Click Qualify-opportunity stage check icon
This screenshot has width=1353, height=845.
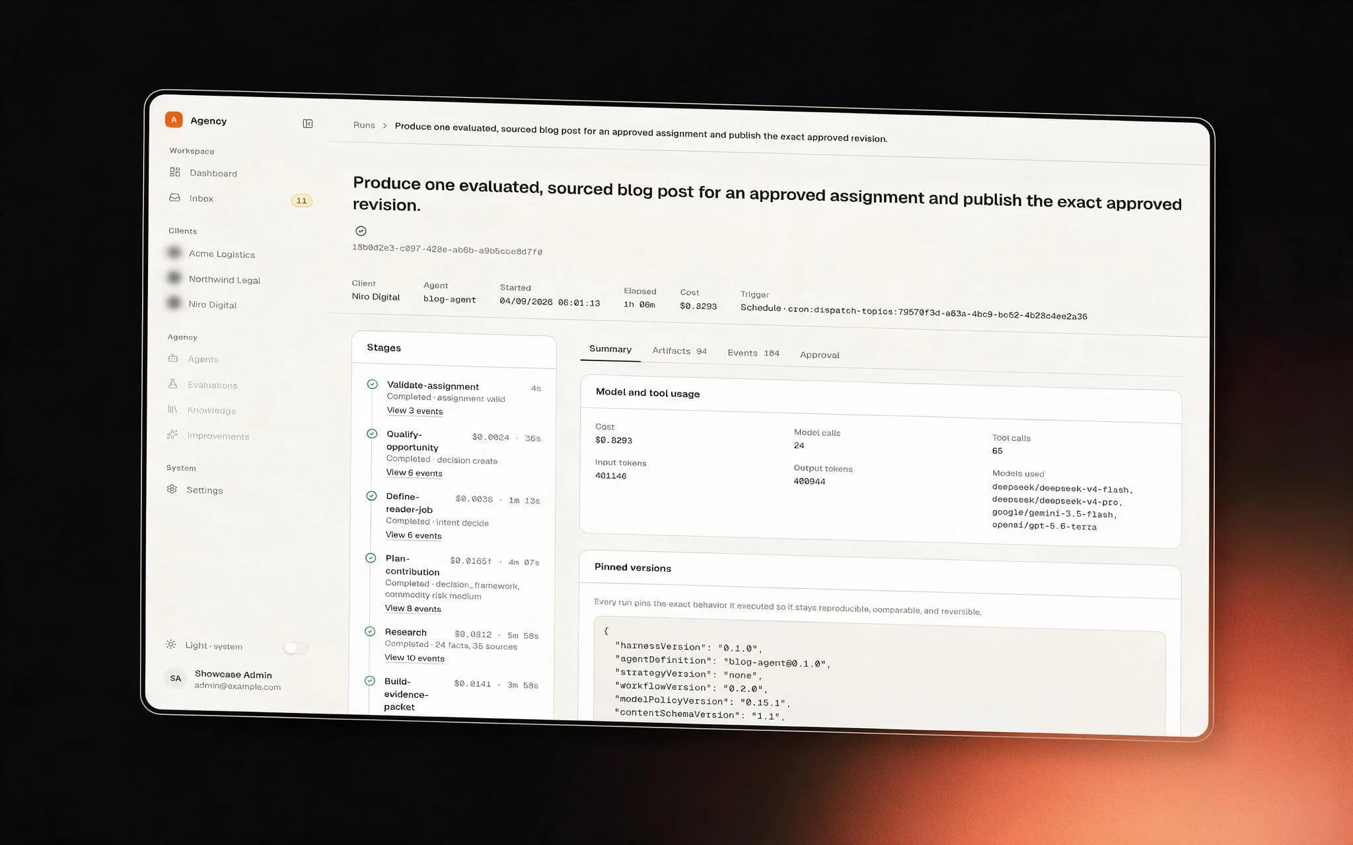pos(372,434)
